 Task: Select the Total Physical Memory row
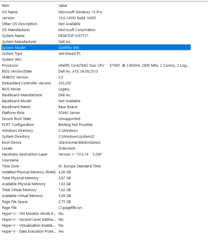pos(96,178)
